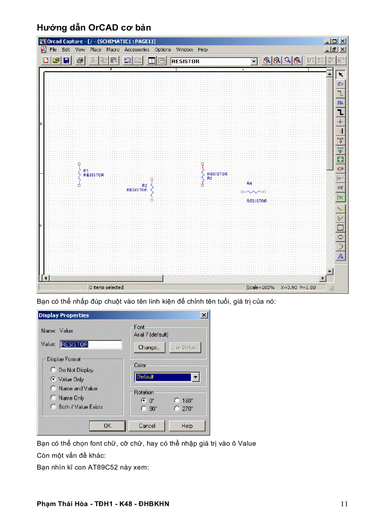Open the Place menu
Screen dimensions: 385x530
tap(96, 50)
